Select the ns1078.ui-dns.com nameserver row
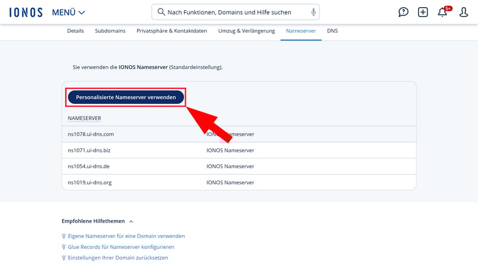This screenshot has height=269, width=478. click(x=239, y=134)
